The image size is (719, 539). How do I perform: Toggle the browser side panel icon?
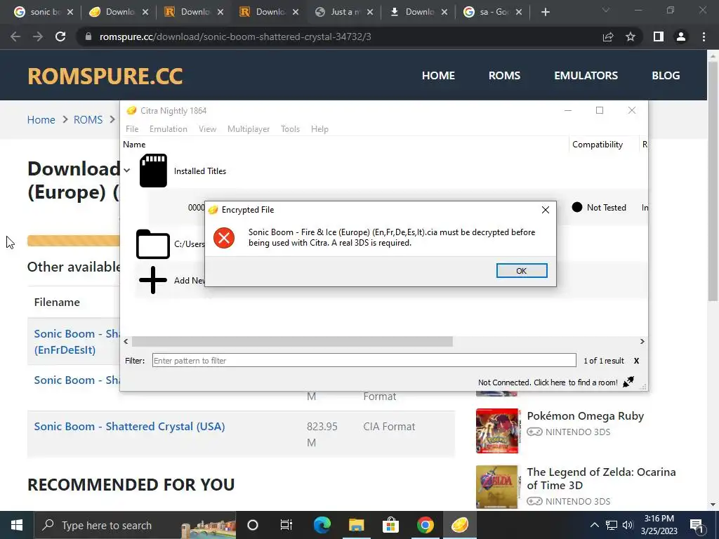click(x=659, y=36)
